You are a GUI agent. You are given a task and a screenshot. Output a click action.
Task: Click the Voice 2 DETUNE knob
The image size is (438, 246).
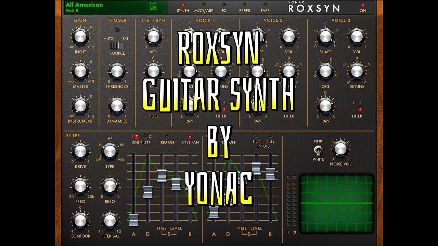289,71
